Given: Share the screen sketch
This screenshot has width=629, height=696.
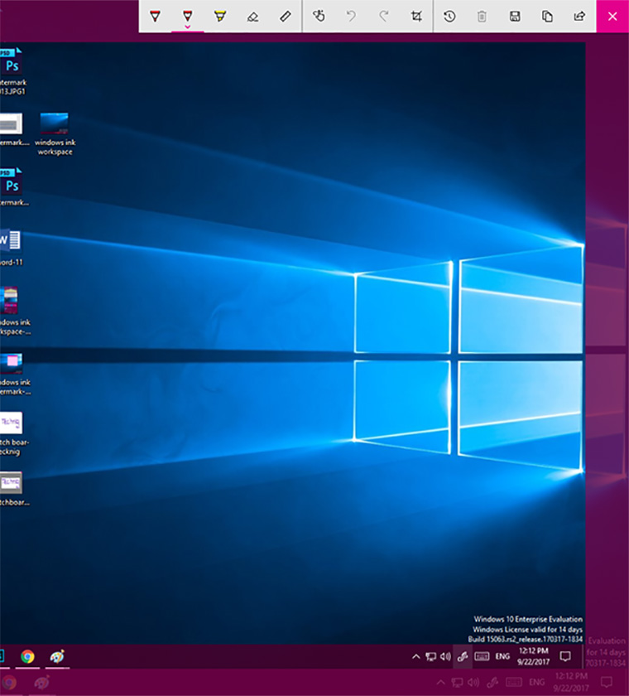Looking at the screenshot, I should point(580,17).
